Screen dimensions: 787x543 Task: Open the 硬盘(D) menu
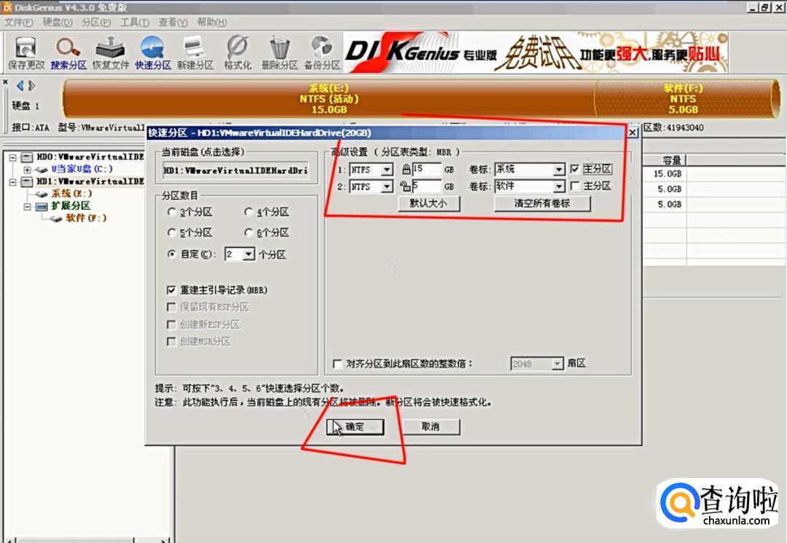click(58, 23)
